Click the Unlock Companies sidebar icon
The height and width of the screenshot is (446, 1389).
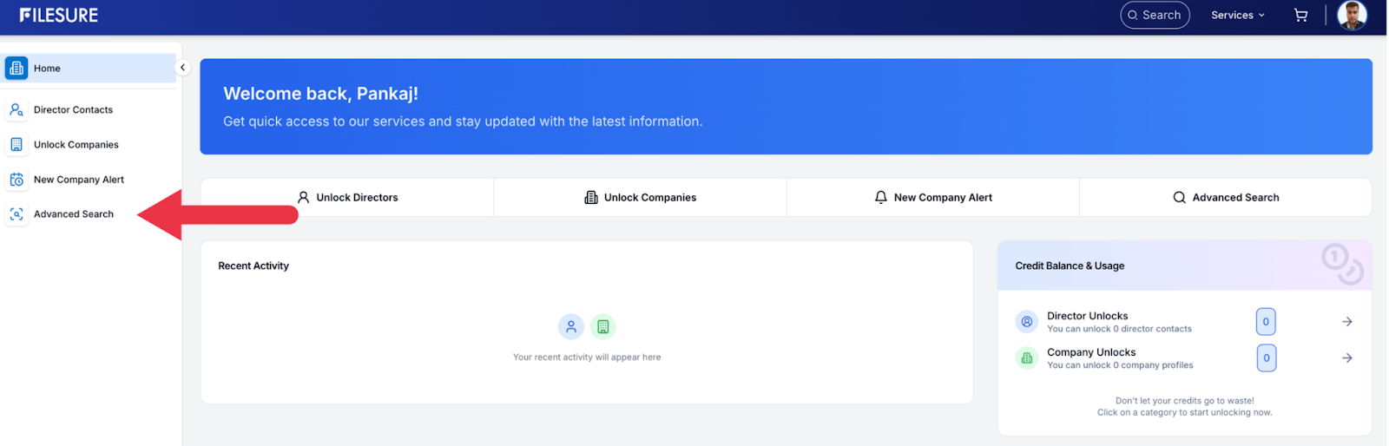pos(16,145)
